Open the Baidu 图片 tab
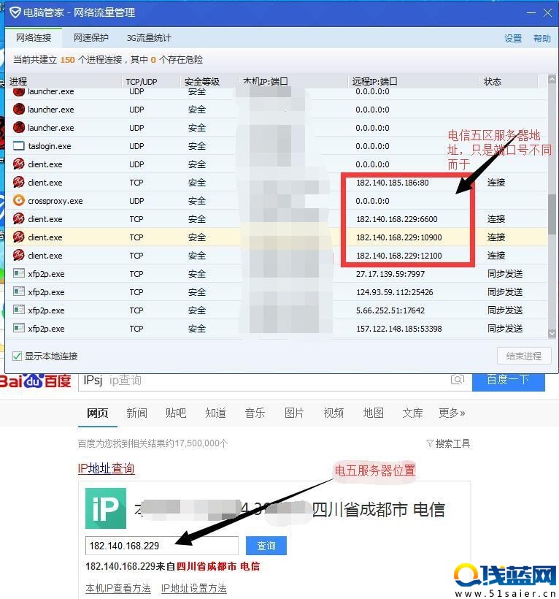The height and width of the screenshot is (599, 559). click(x=294, y=413)
